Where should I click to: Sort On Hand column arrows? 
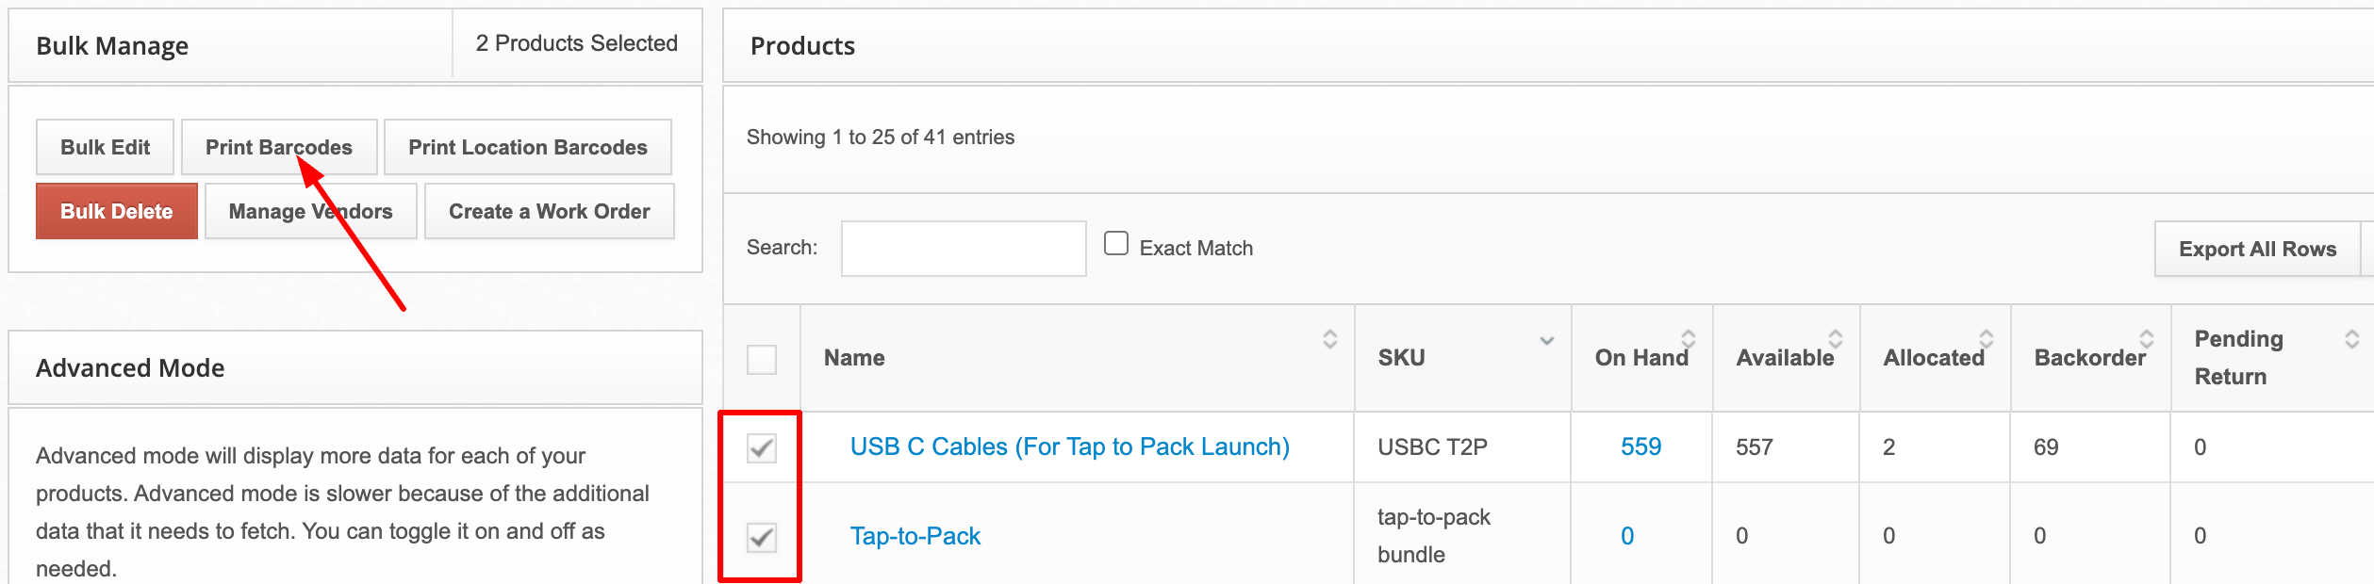click(x=1688, y=339)
